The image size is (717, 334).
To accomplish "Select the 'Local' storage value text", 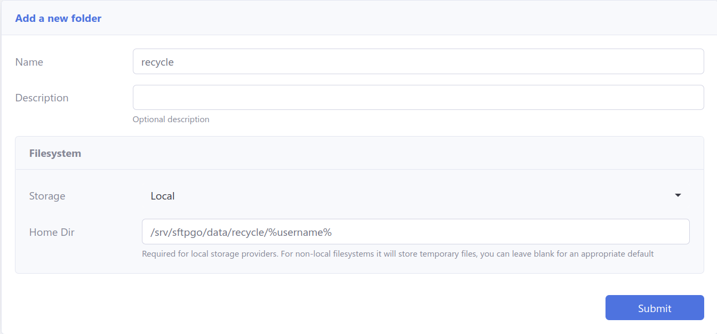I will click(163, 196).
